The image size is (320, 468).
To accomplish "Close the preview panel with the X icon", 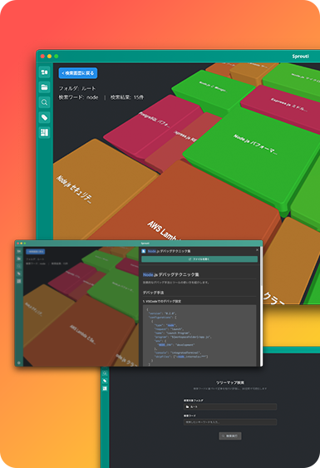I will pos(257,250).
